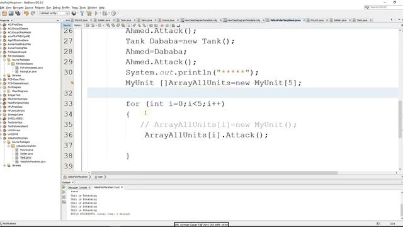Click the Clean and Build broom icon
The height and width of the screenshot is (227, 403).
tap(89, 13)
